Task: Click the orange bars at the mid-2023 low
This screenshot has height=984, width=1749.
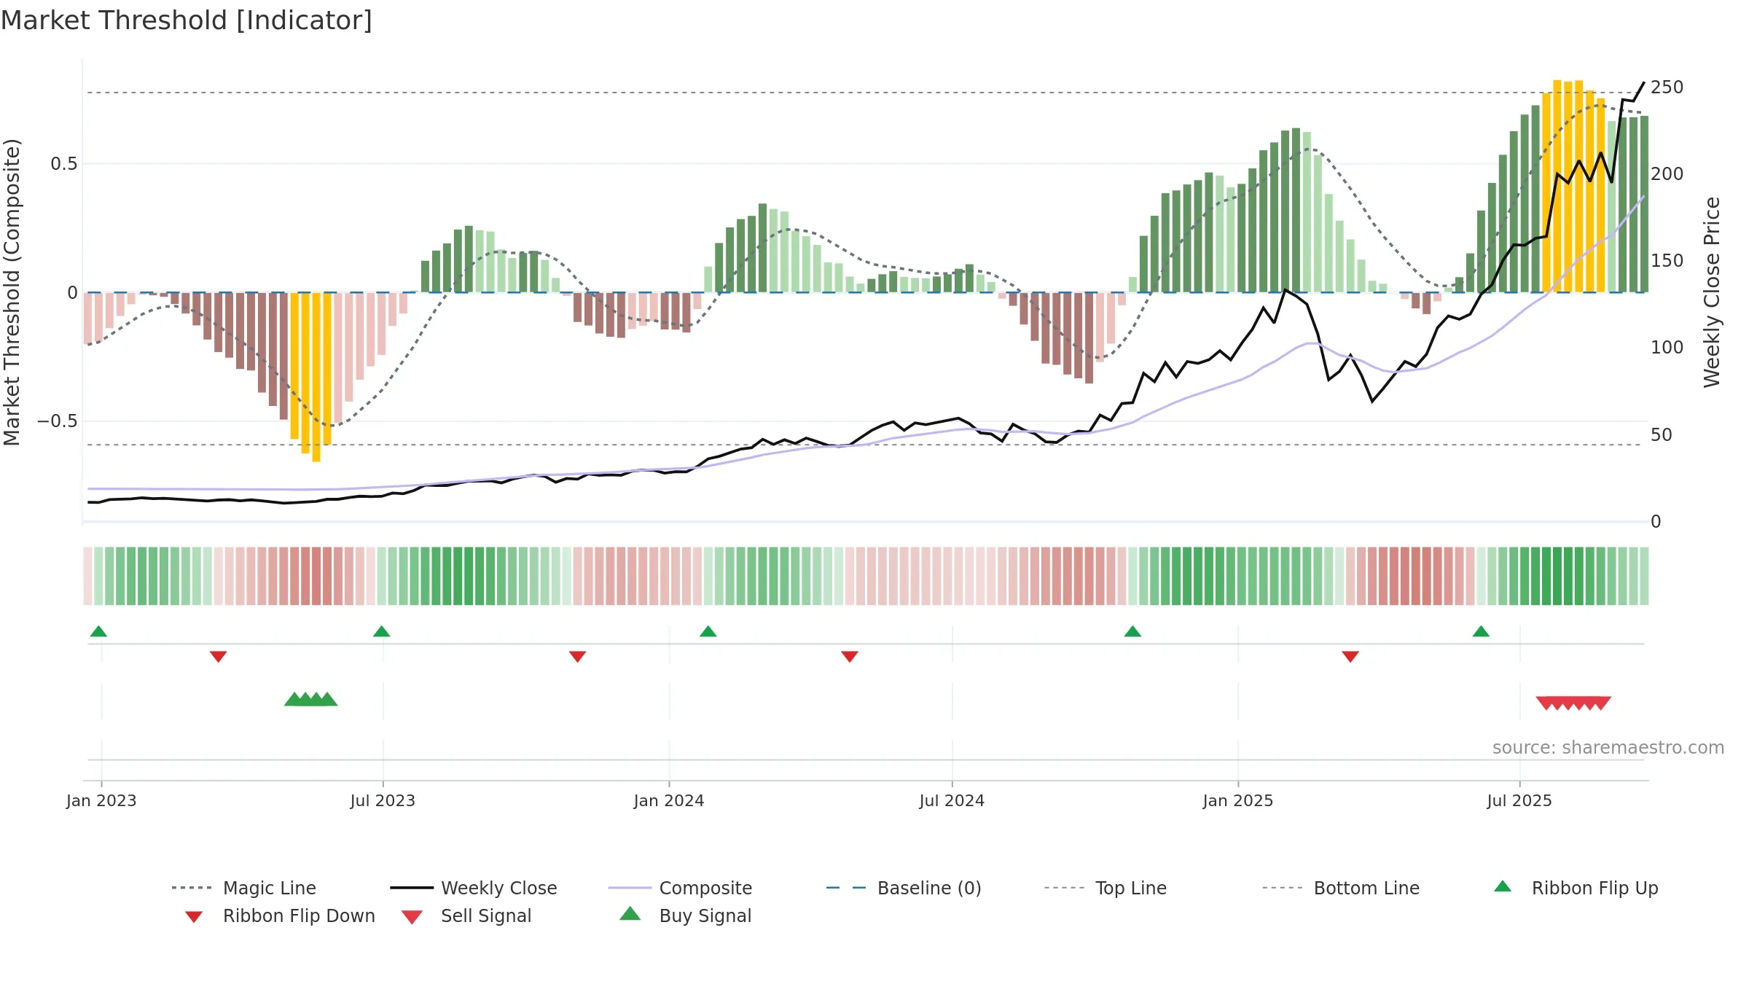Action: (x=310, y=377)
